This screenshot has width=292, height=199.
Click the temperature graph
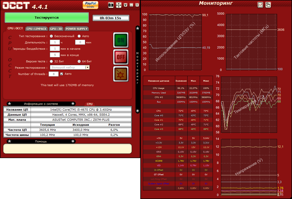[x=249, y=105]
